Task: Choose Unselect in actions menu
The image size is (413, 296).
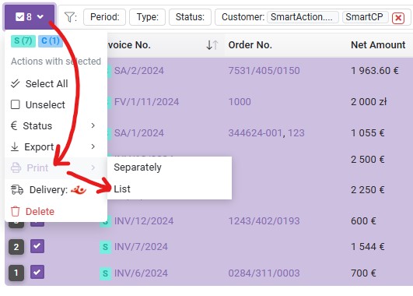Action: click(x=56, y=104)
